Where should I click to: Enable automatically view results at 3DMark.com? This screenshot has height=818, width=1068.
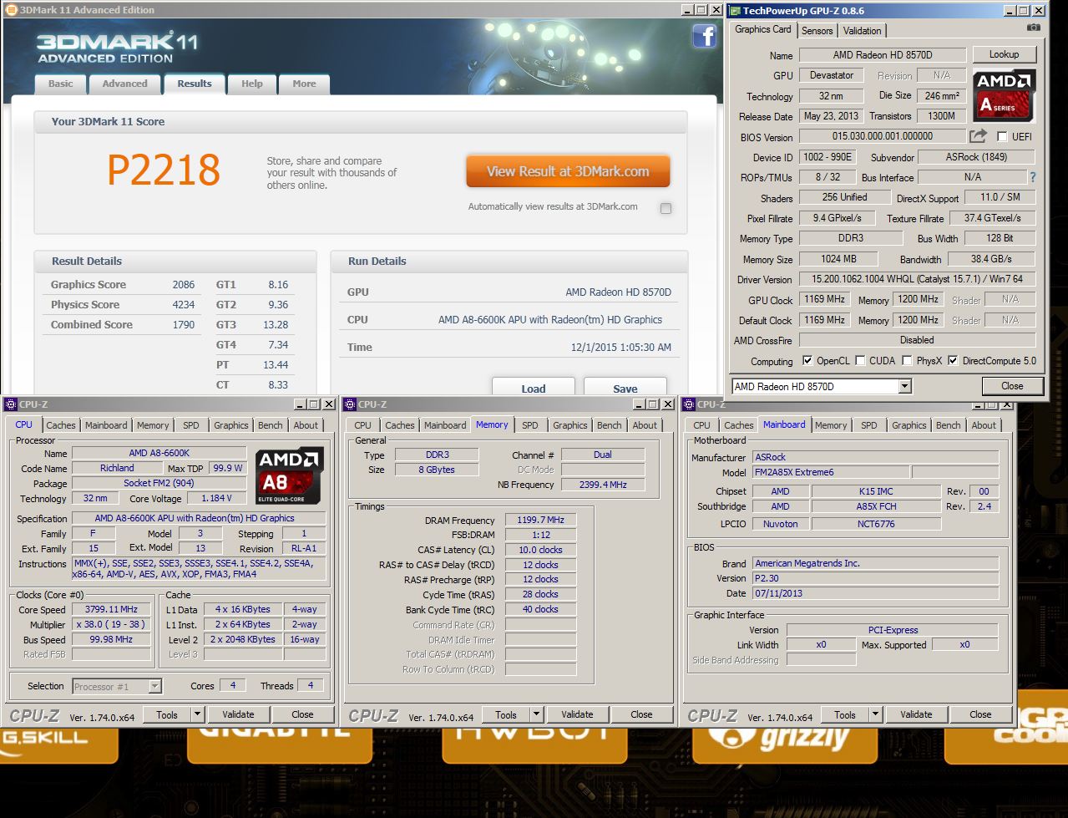[x=666, y=208]
